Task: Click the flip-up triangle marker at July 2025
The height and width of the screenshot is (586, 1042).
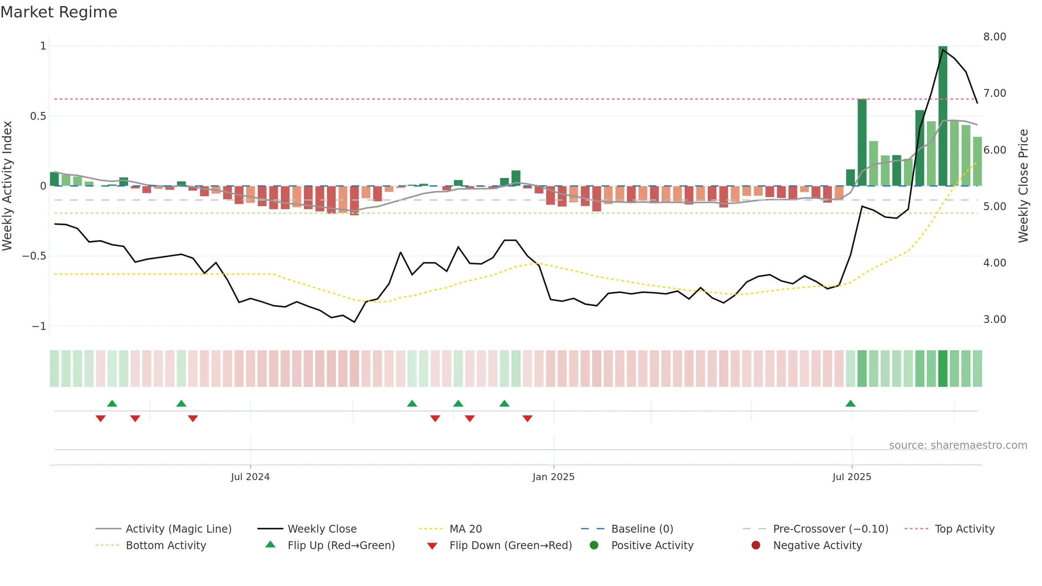Action: coord(851,404)
